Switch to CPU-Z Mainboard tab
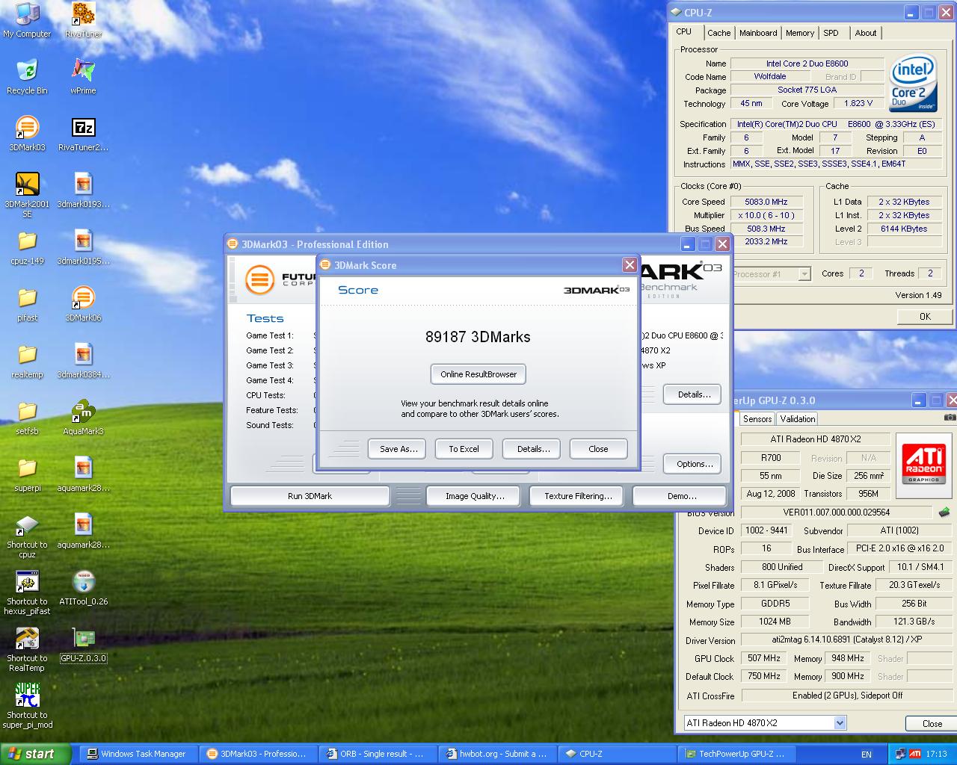This screenshot has height=765, width=957. 758,33
